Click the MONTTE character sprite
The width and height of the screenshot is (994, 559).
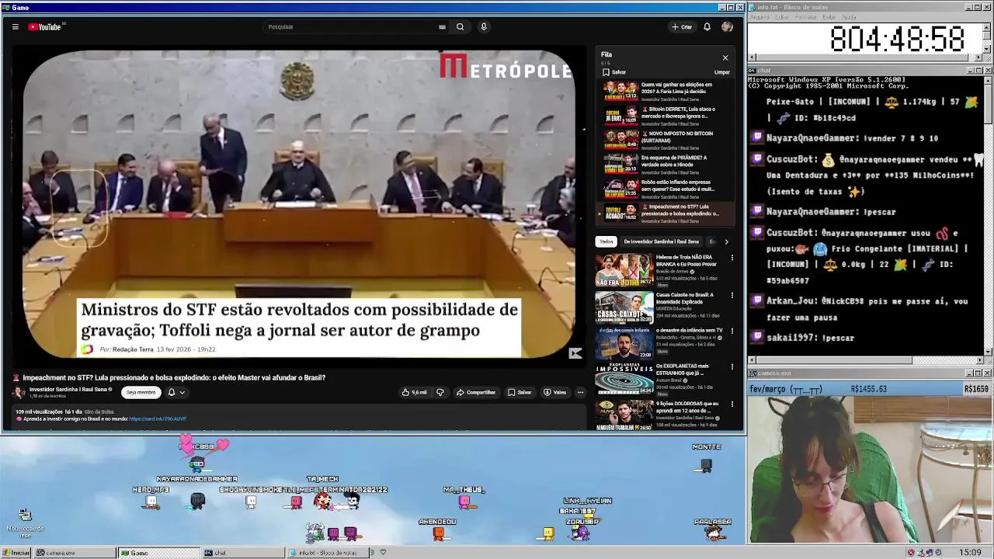[x=705, y=465]
